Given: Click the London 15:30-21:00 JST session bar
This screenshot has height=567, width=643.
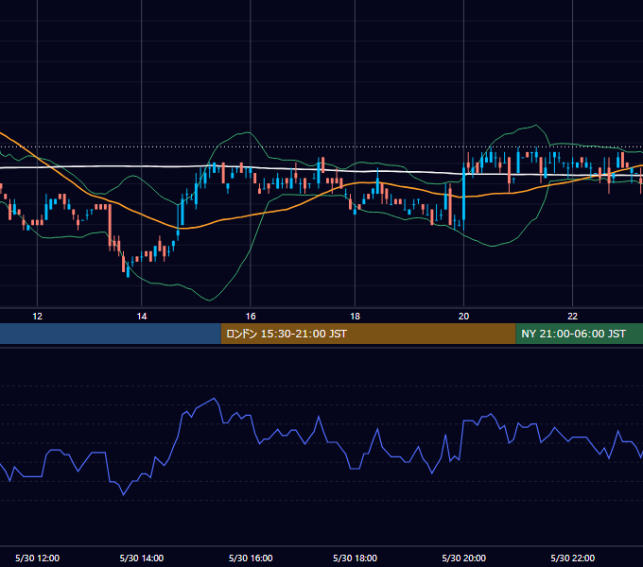Looking at the screenshot, I should point(368,334).
